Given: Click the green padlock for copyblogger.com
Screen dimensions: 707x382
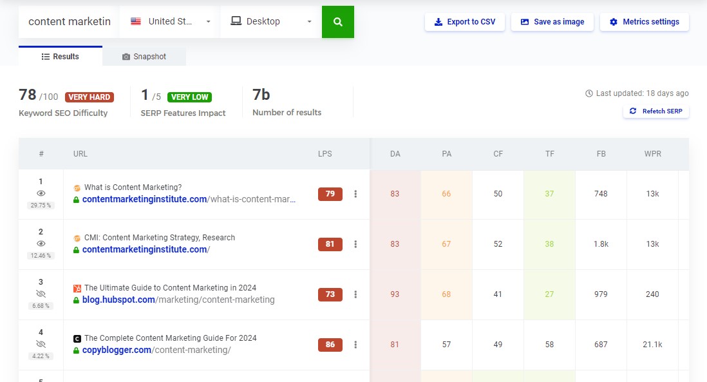Looking at the screenshot, I should click(x=76, y=350).
